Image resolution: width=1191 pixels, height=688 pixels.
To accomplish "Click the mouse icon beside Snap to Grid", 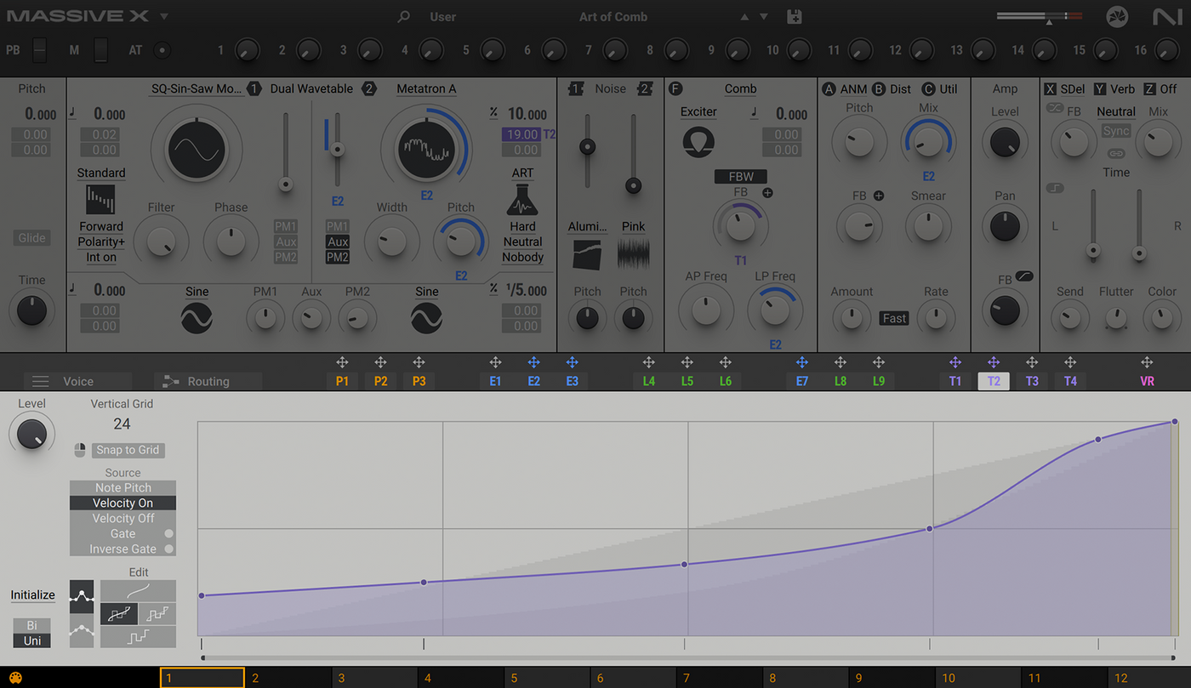I will [x=80, y=450].
